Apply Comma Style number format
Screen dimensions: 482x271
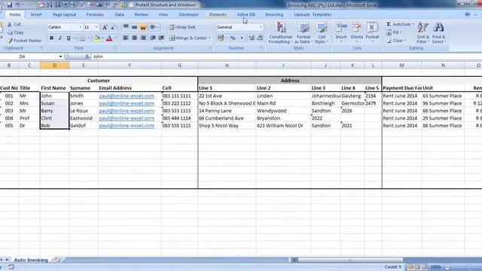[x=242, y=38]
